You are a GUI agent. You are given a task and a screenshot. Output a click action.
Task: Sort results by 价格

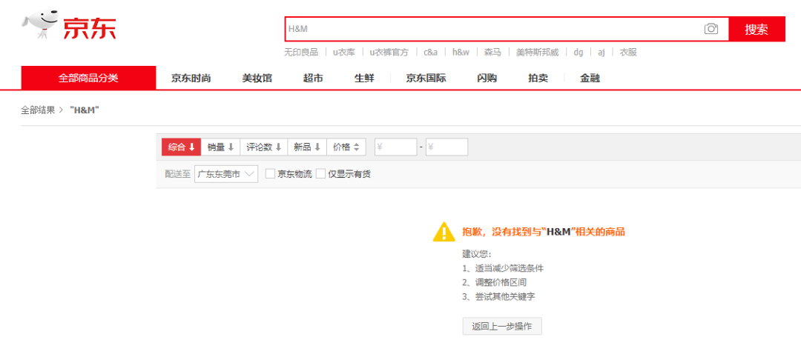tap(346, 147)
